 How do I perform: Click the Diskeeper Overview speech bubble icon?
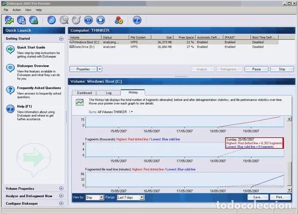pyautogui.click(x=10, y=68)
